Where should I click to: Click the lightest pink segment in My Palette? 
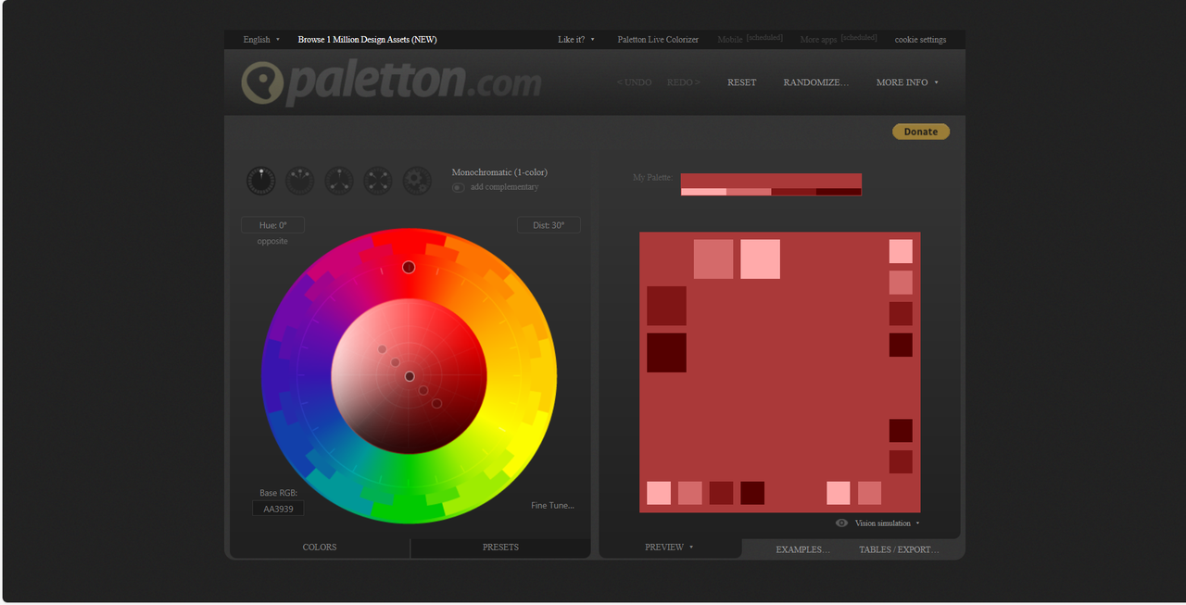point(703,192)
